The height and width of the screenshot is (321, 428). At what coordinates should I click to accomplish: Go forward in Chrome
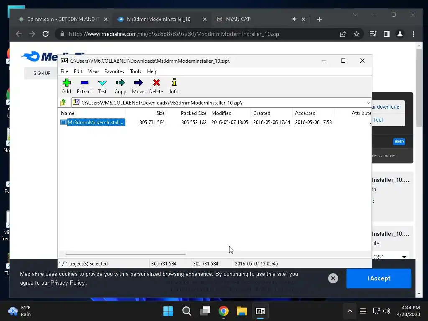click(32, 34)
